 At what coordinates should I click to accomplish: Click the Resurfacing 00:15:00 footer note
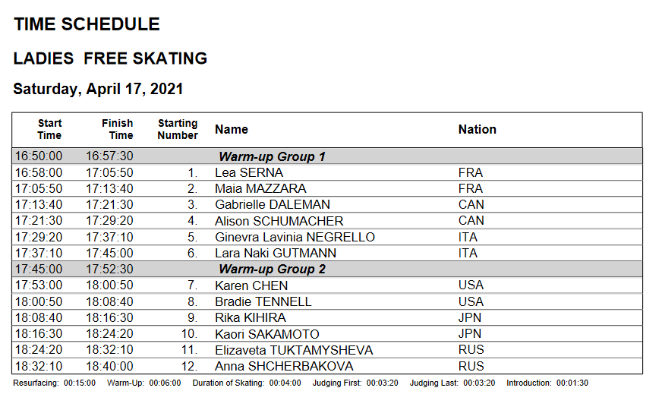(55, 383)
